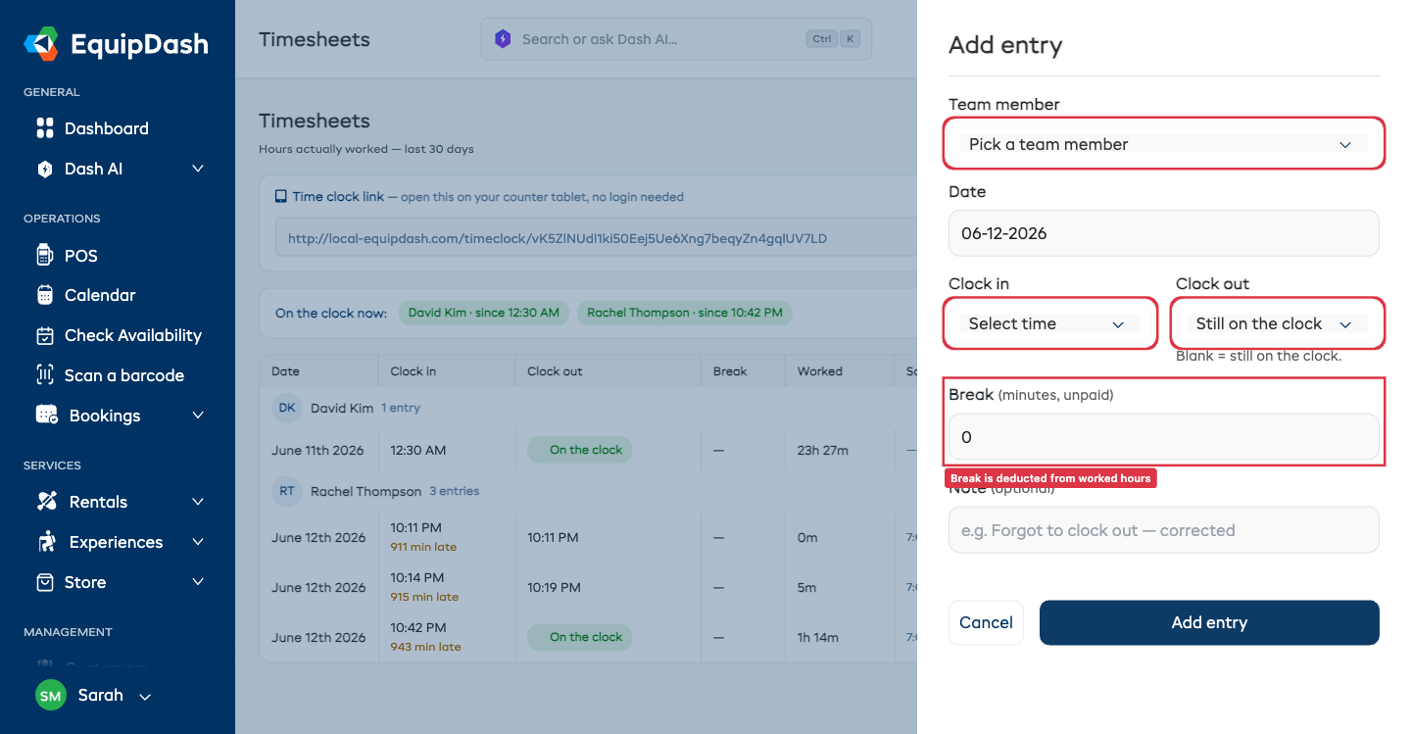Click Rachel Thompson's 3 entries link
Viewport: 1411px width, 734px height.
[455, 491]
